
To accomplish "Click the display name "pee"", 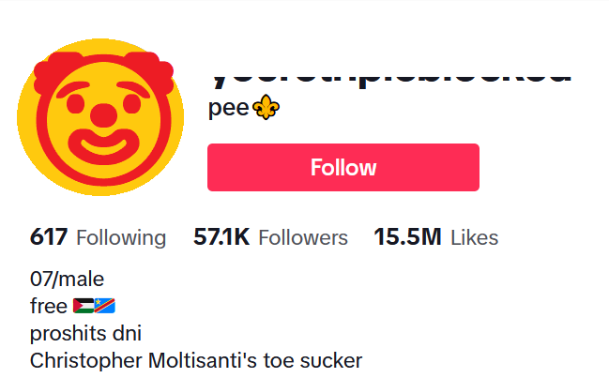I will click(x=228, y=110).
